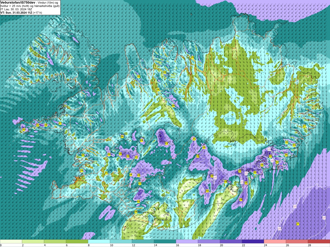Select the 26–28 m/s salmon legend swatch

pos(297,242)
